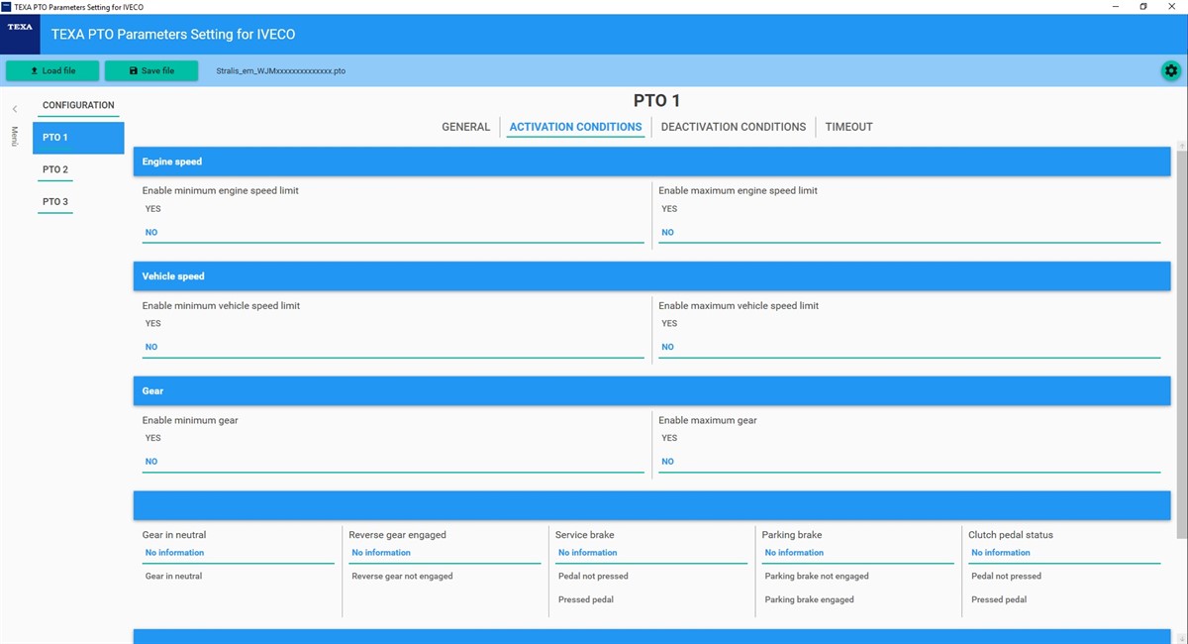
Task: Select PTO 2 in configuration list
Action: tap(55, 169)
